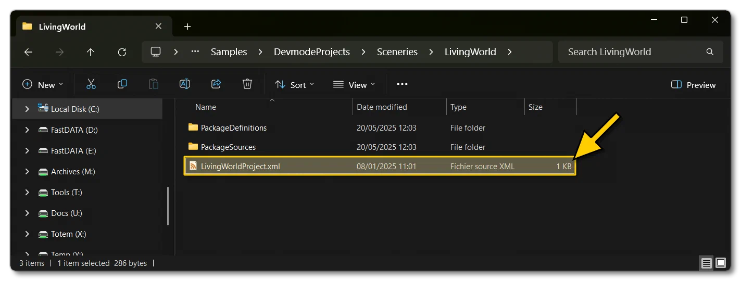The image size is (741, 281).
Task: Close the LivingWorld tab
Action: point(159,27)
